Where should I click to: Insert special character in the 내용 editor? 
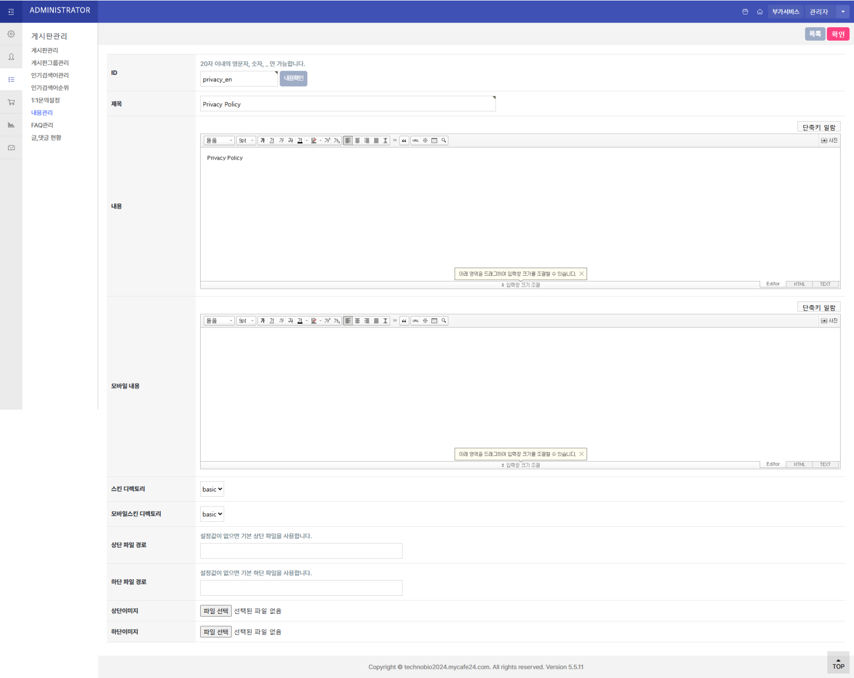[425, 141]
